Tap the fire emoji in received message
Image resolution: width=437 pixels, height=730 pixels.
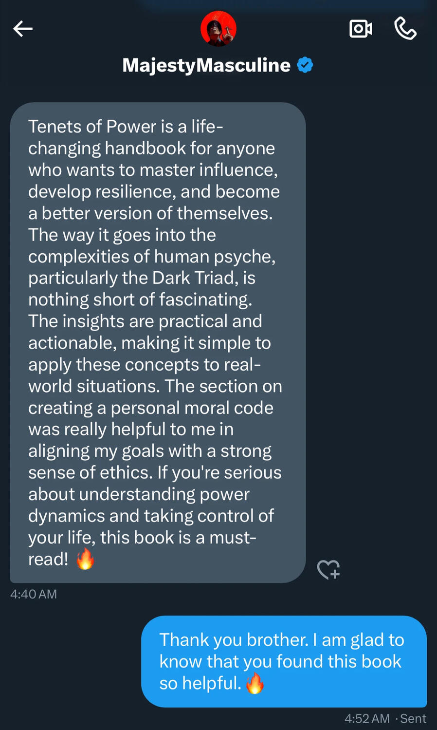point(85,559)
